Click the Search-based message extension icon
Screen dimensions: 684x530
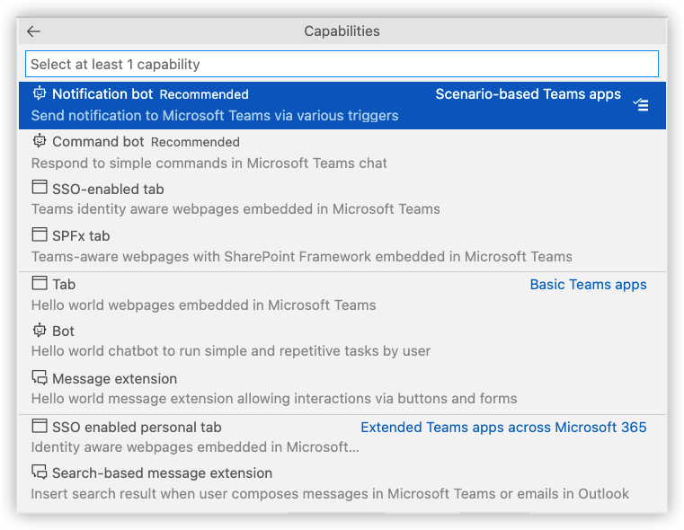coord(40,472)
